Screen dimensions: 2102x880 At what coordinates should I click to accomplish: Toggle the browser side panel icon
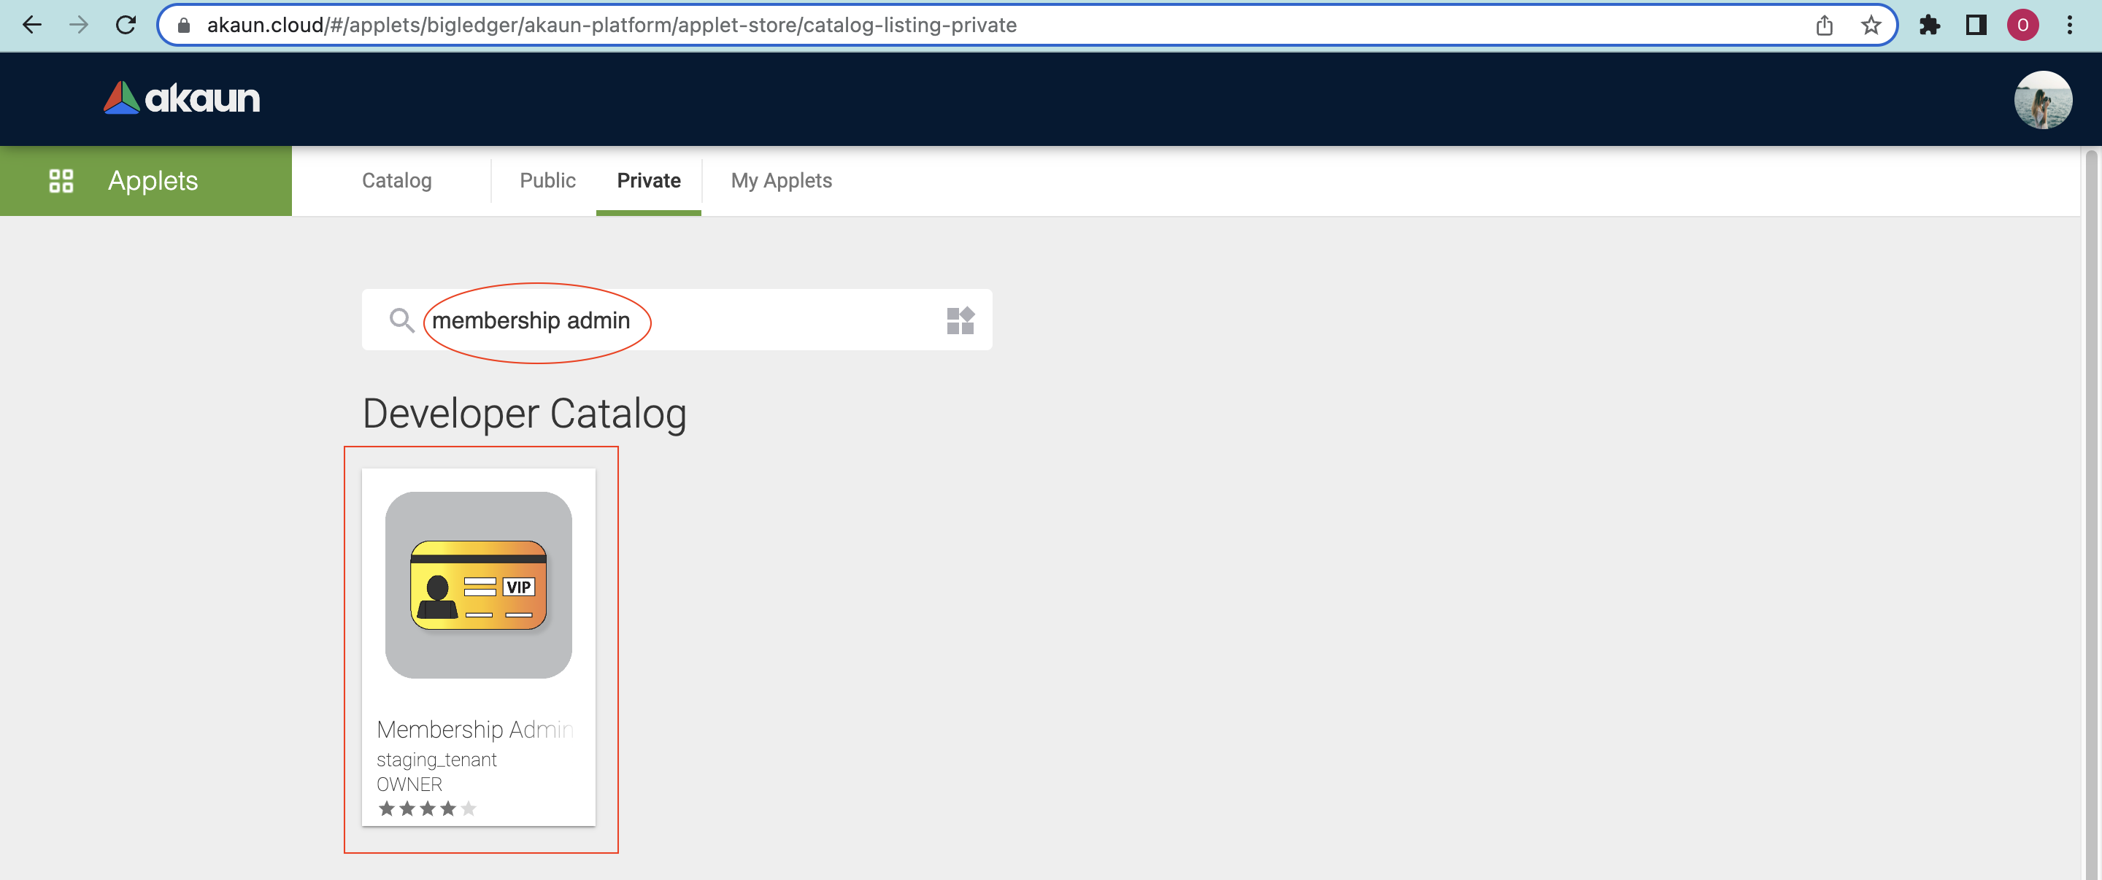1976,26
